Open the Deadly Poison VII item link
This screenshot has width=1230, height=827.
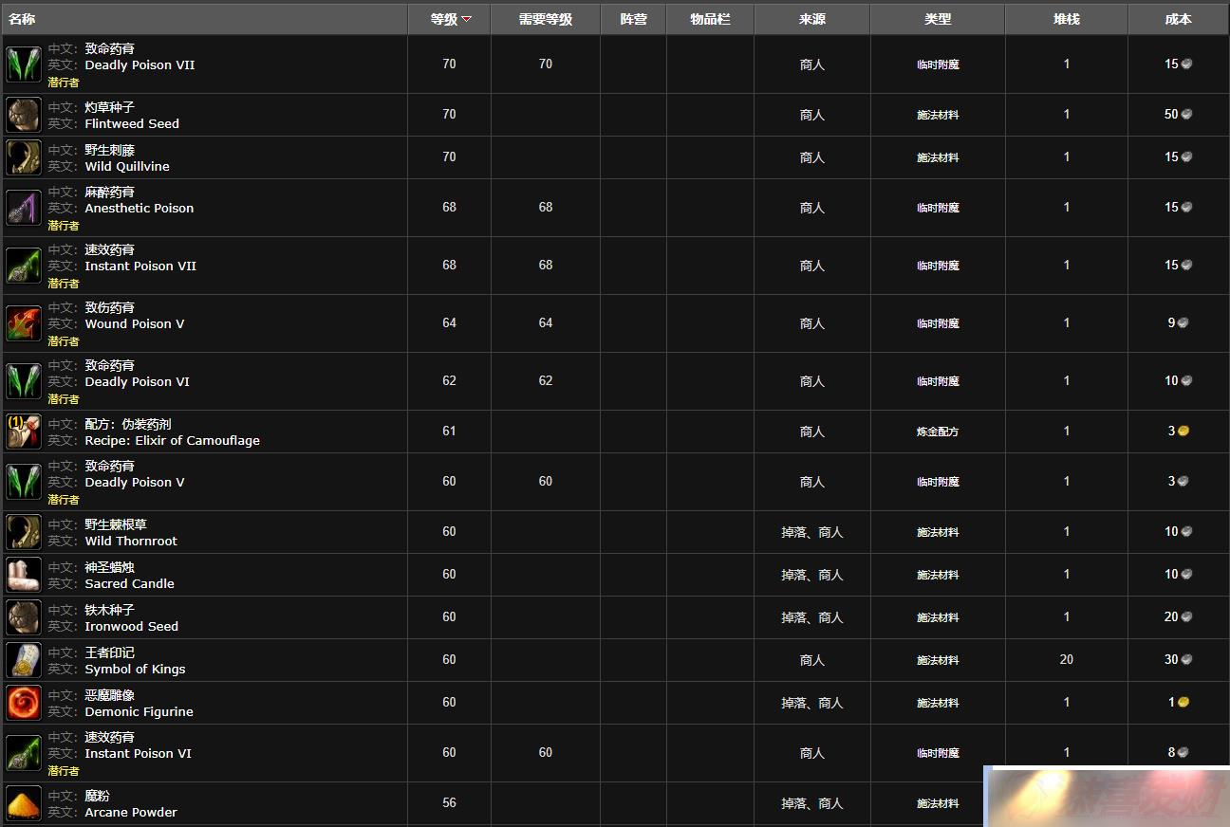(x=140, y=65)
